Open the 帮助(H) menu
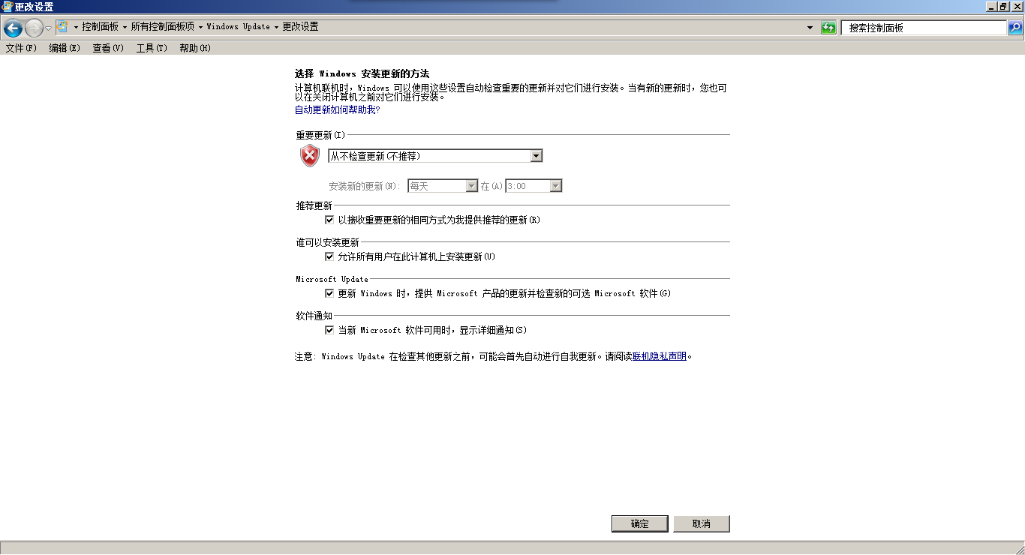Screen dimensions: 1025x555 (195, 48)
